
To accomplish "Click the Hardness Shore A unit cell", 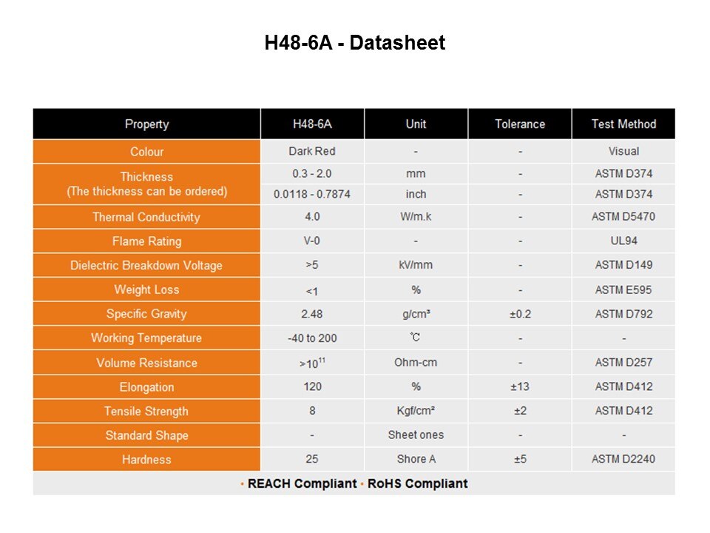I will pyautogui.click(x=416, y=459).
